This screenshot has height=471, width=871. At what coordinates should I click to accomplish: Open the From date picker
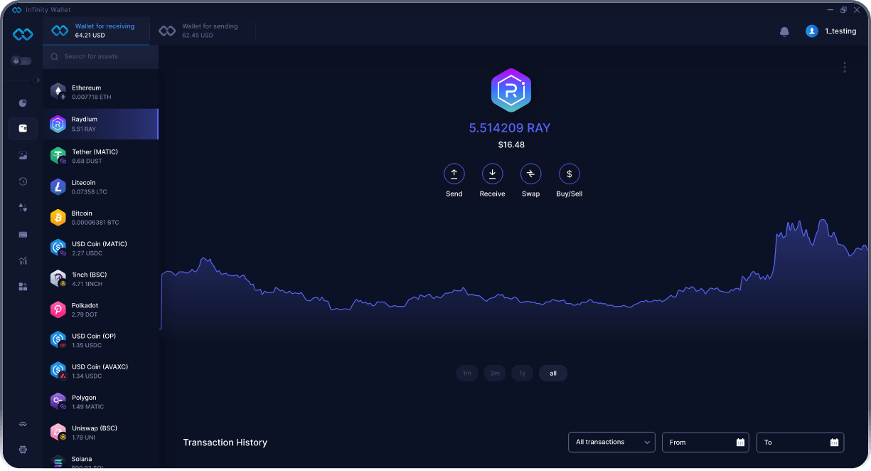pos(705,442)
